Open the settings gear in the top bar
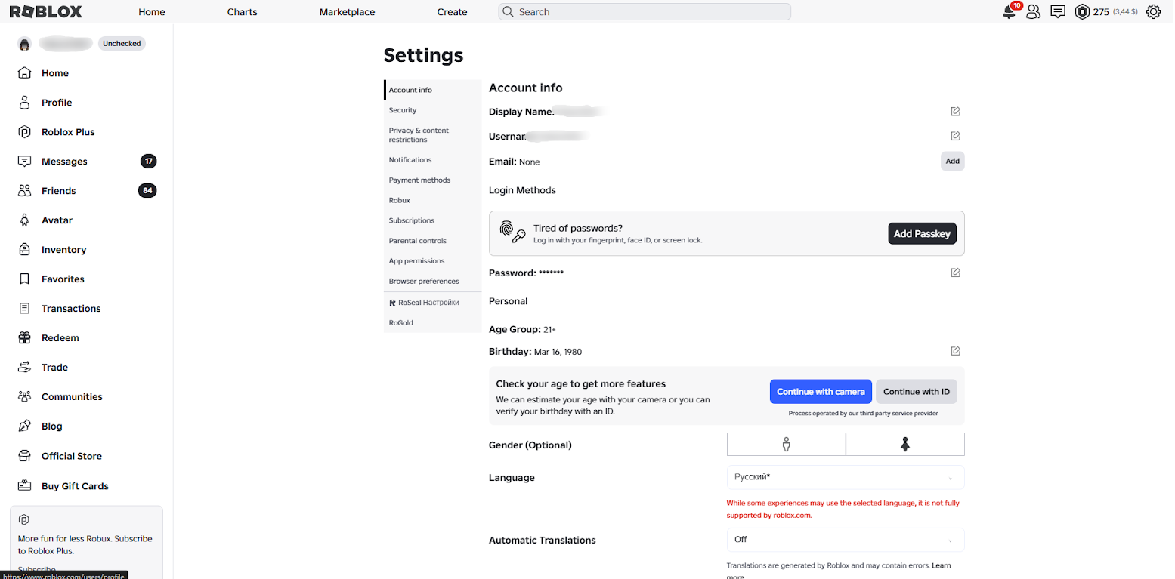Image resolution: width=1175 pixels, height=579 pixels. coord(1153,11)
